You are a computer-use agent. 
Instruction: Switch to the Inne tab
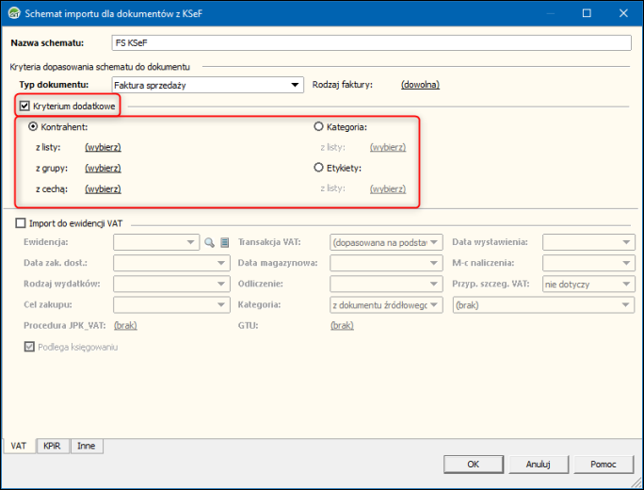tap(87, 446)
